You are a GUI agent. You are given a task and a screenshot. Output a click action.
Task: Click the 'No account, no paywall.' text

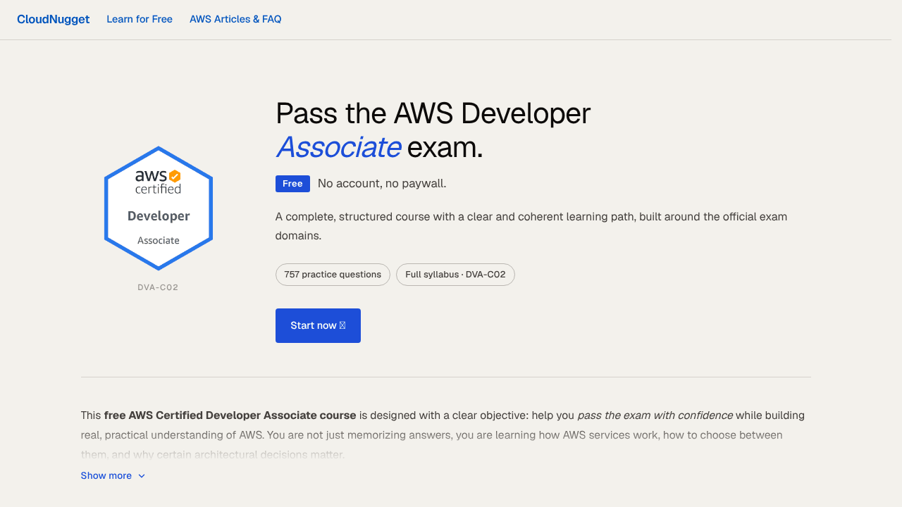click(382, 184)
